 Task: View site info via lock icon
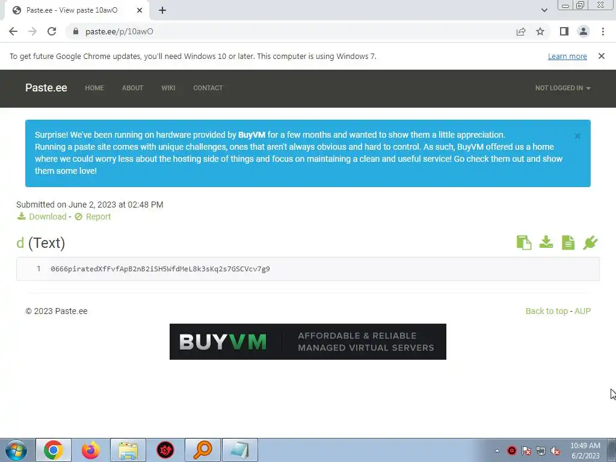(76, 31)
